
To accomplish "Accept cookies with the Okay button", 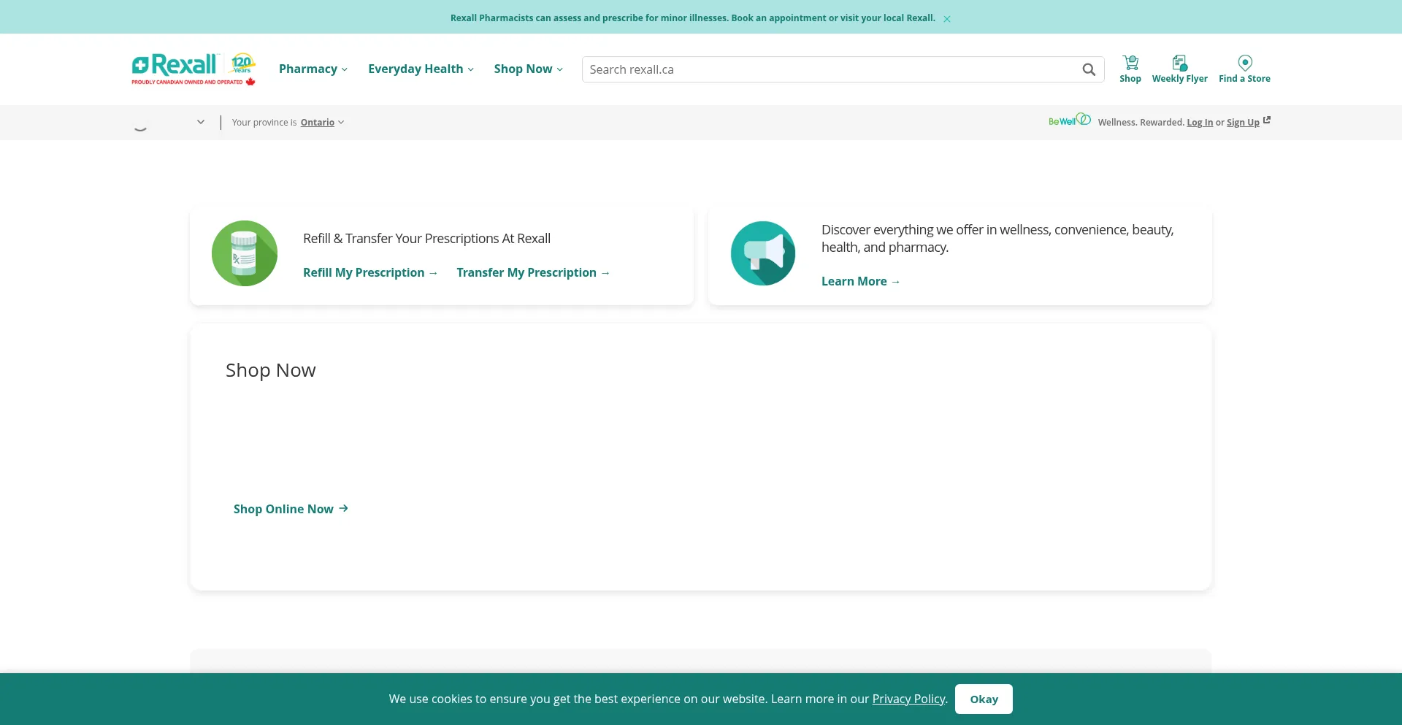I will 984,699.
